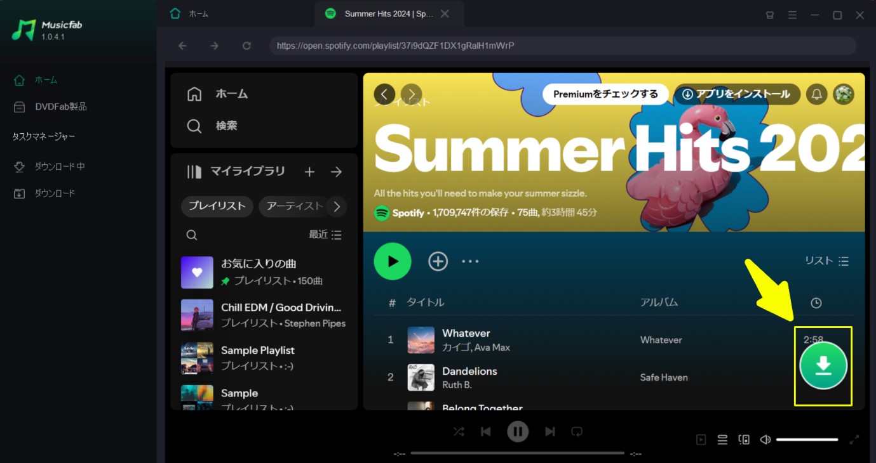Click the playback progress bar
Viewport: 876px width, 463px height.
pyautogui.click(x=518, y=453)
